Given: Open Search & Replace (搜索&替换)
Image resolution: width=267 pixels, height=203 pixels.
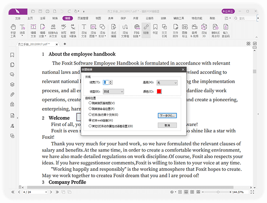Looking at the screenshot, I should 73,31.
